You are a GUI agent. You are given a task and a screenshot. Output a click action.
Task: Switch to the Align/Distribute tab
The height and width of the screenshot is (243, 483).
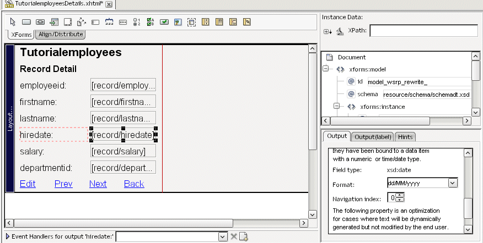pyautogui.click(x=61, y=34)
